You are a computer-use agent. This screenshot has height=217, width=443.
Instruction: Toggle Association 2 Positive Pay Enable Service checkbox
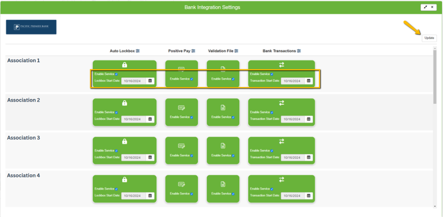(x=192, y=117)
